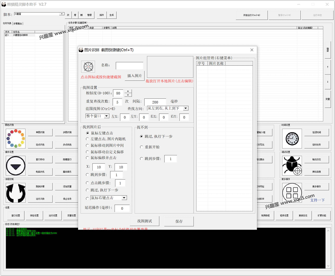Click the 插件 button
This screenshot has height=276, width=335.
(102, 15)
